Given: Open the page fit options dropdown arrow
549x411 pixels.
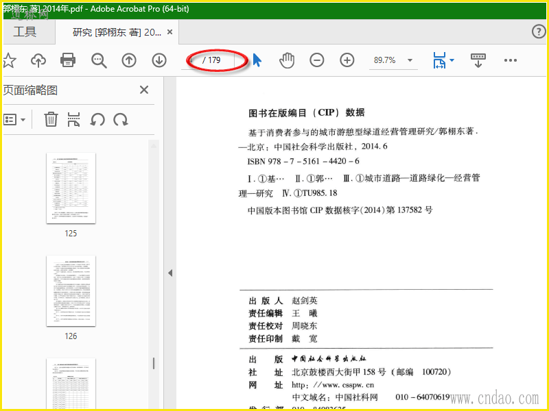Looking at the screenshot, I should pyautogui.click(x=452, y=60).
